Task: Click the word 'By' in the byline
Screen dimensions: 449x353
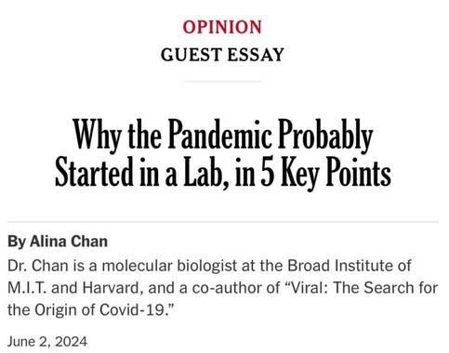Action: (17, 242)
